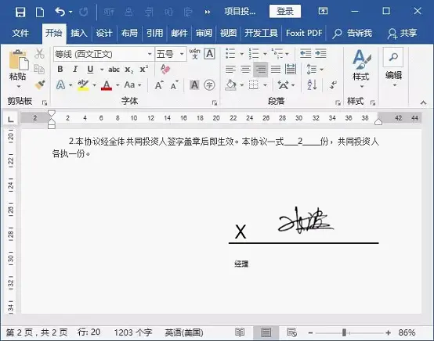434x341 pixels.
Task: Click the Grow Font size icon
Action: click(x=159, y=85)
